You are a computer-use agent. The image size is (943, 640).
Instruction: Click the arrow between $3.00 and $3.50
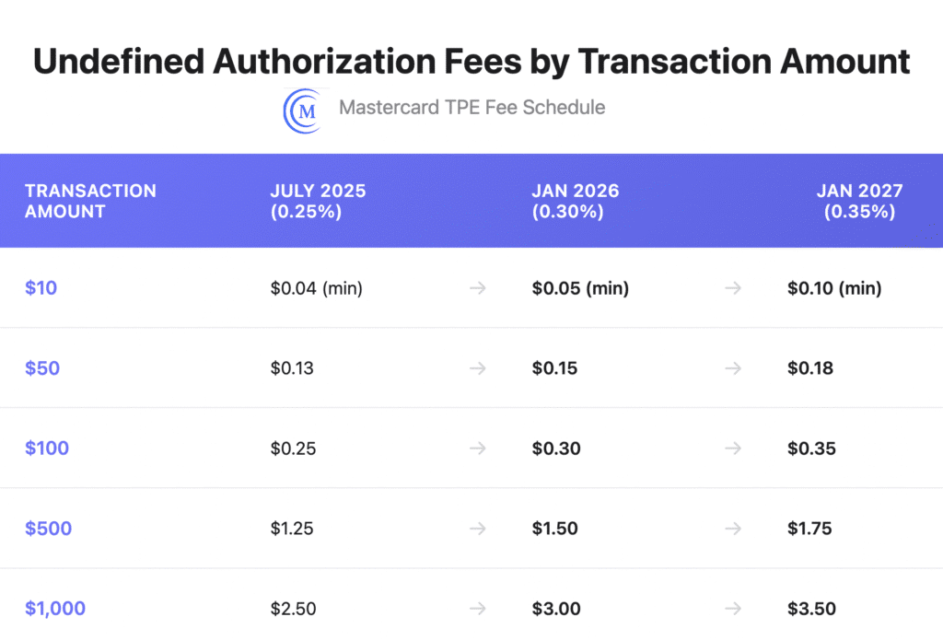(x=733, y=609)
